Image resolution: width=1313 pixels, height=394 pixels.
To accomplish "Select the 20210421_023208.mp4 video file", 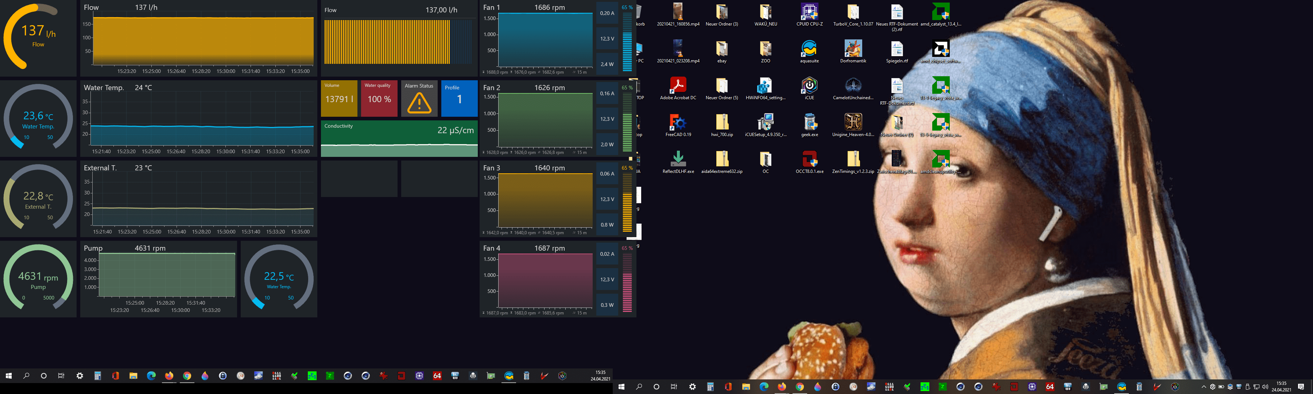I will point(678,51).
